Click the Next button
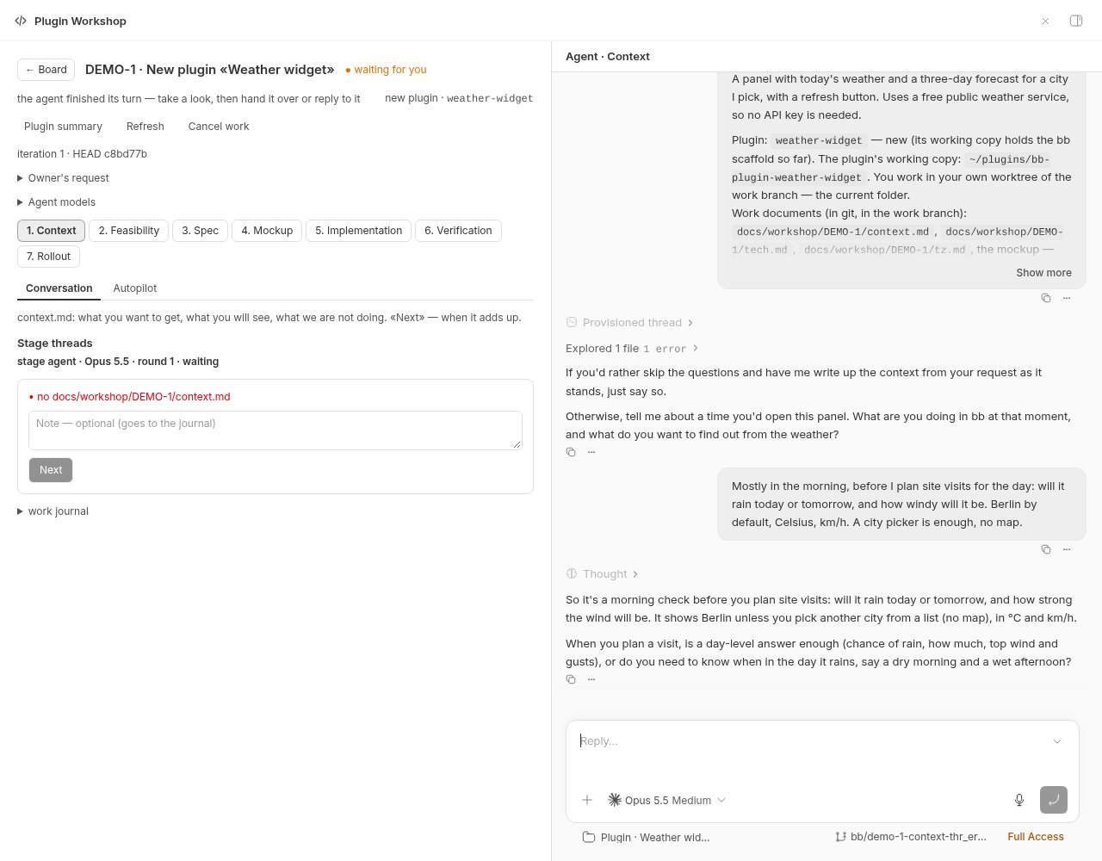1102x861 pixels. (51, 470)
